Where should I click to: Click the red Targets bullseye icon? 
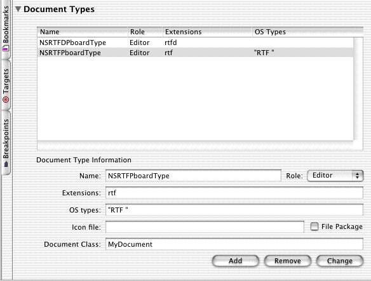point(6,100)
